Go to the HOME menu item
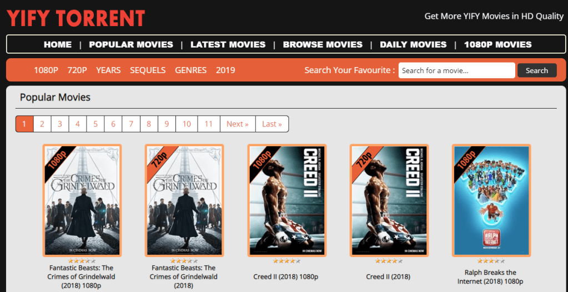The image size is (568, 292). (x=58, y=44)
